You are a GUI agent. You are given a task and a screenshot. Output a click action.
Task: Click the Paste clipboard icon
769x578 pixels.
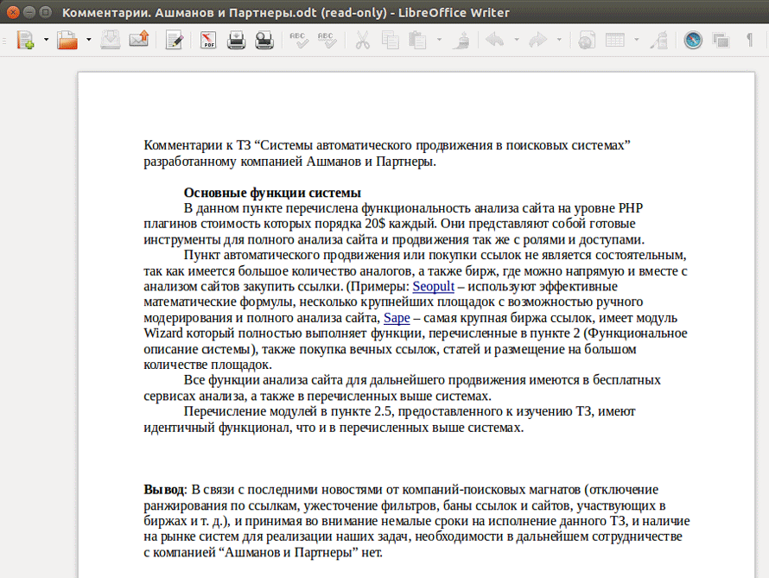pos(418,40)
